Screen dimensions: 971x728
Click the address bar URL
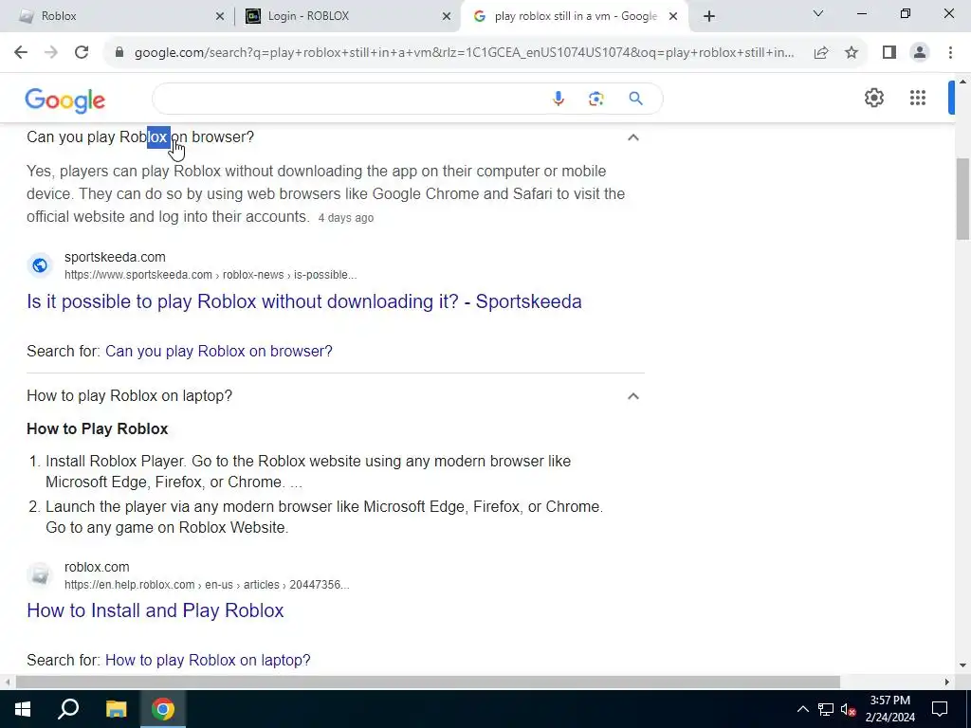[465, 53]
